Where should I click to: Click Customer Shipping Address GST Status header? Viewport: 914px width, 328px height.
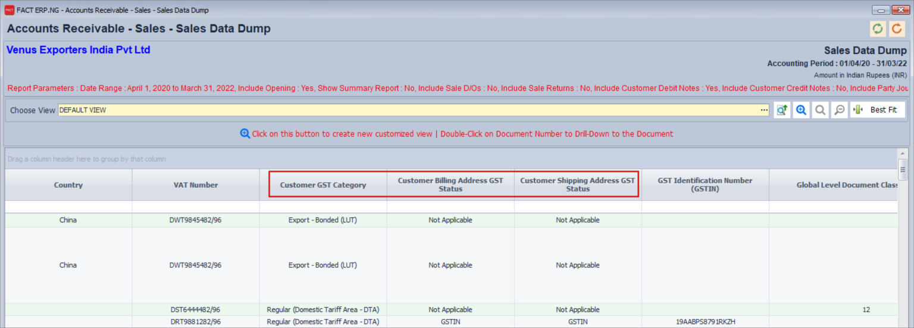pyautogui.click(x=578, y=185)
